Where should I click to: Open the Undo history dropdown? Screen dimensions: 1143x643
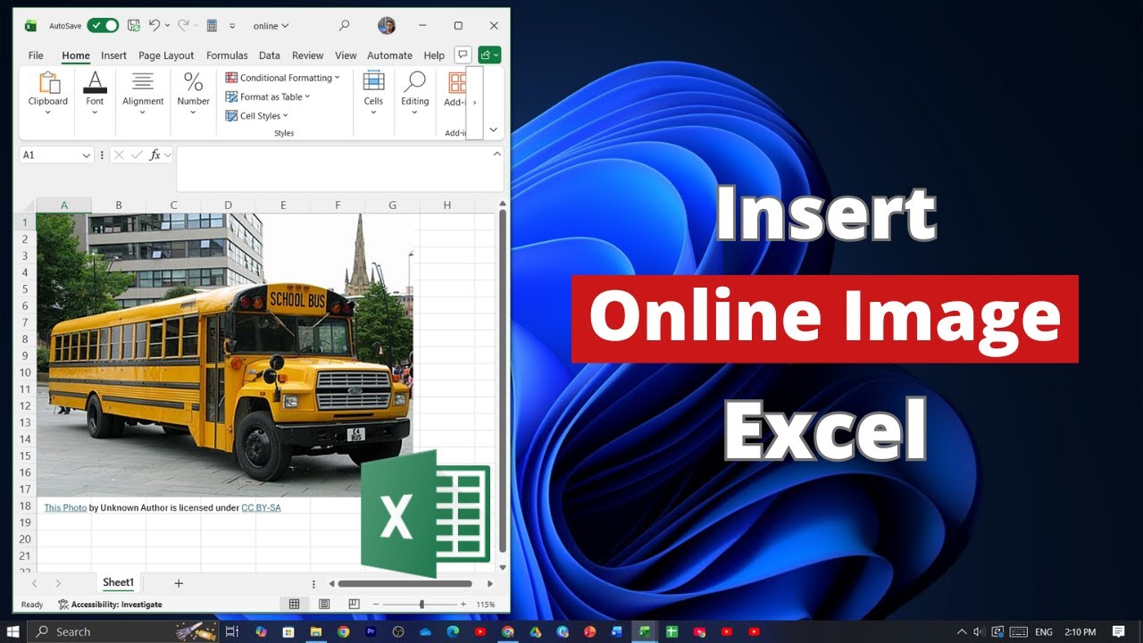pos(167,26)
